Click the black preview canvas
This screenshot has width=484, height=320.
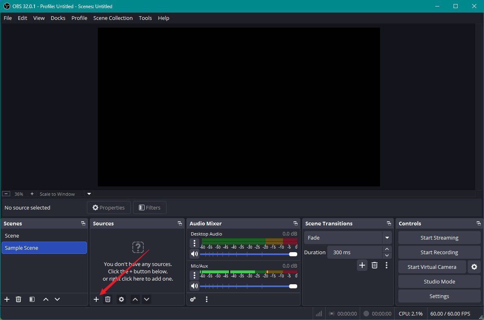click(x=239, y=107)
